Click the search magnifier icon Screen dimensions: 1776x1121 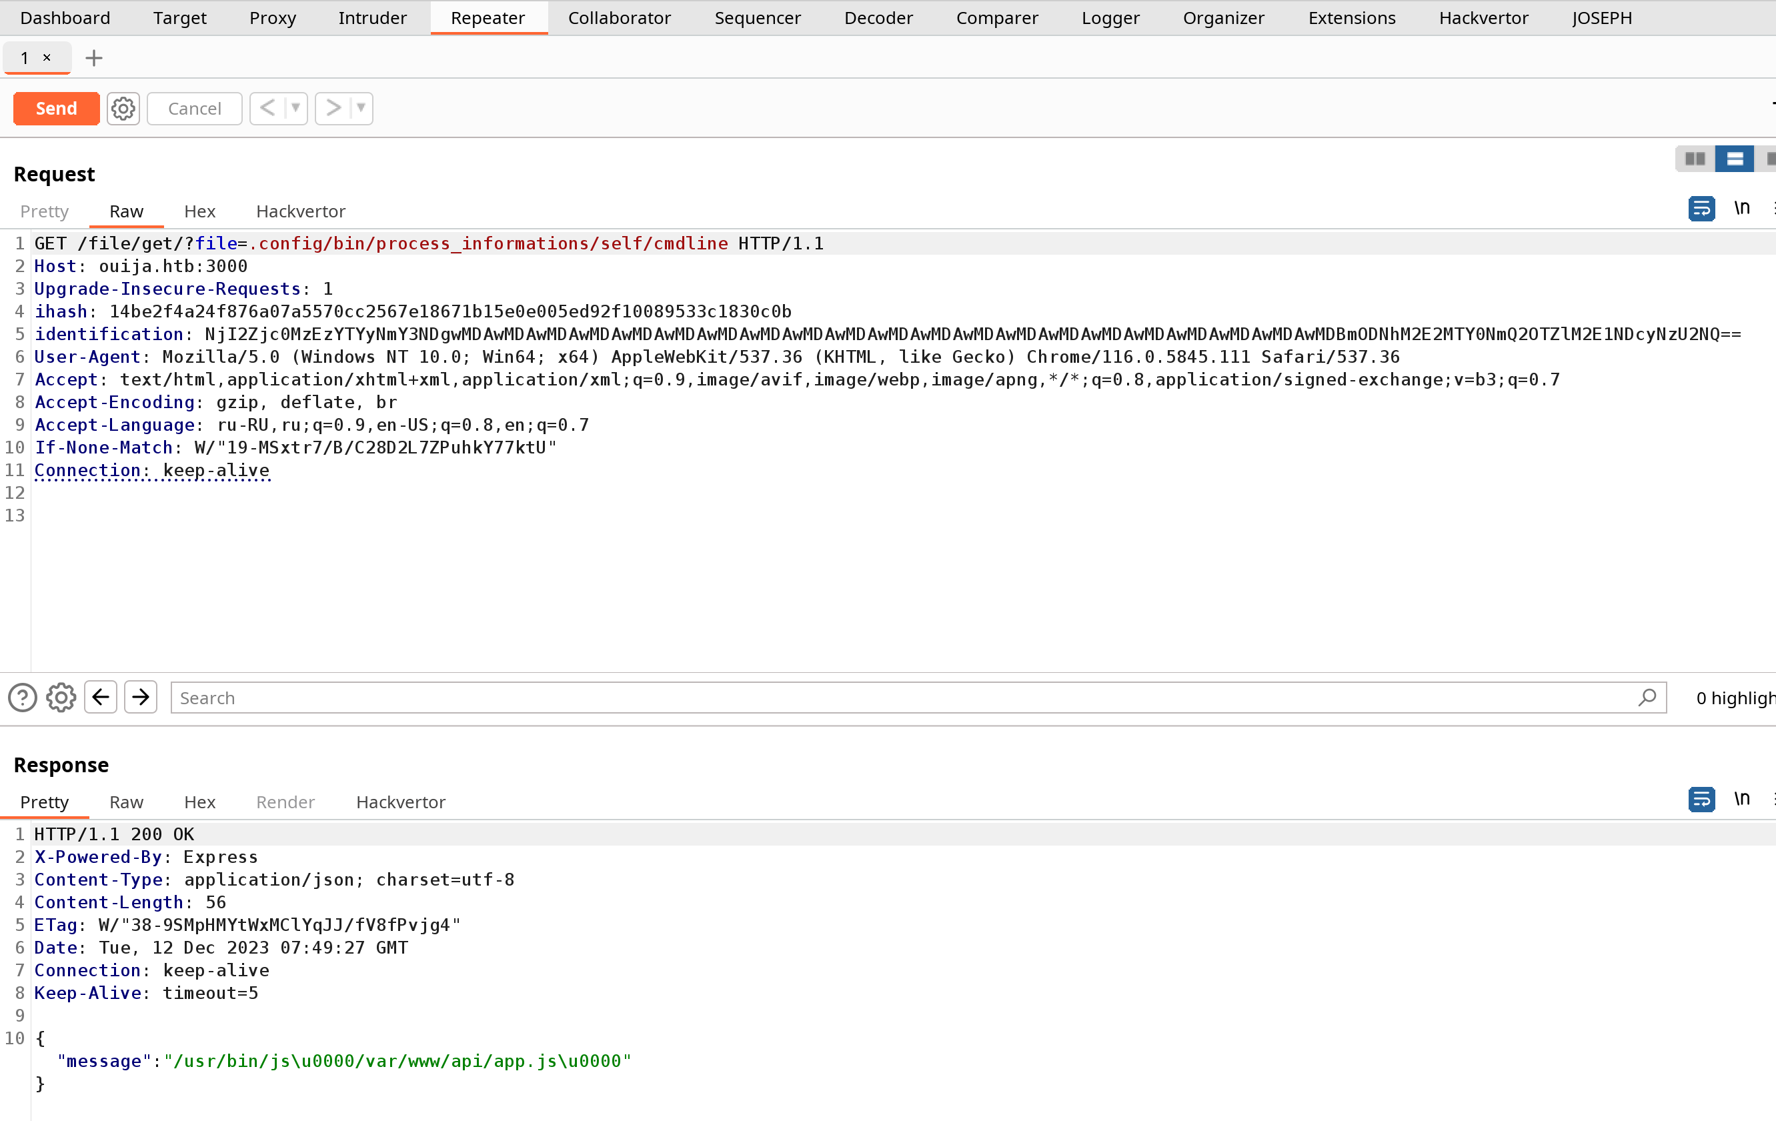[x=1647, y=698]
